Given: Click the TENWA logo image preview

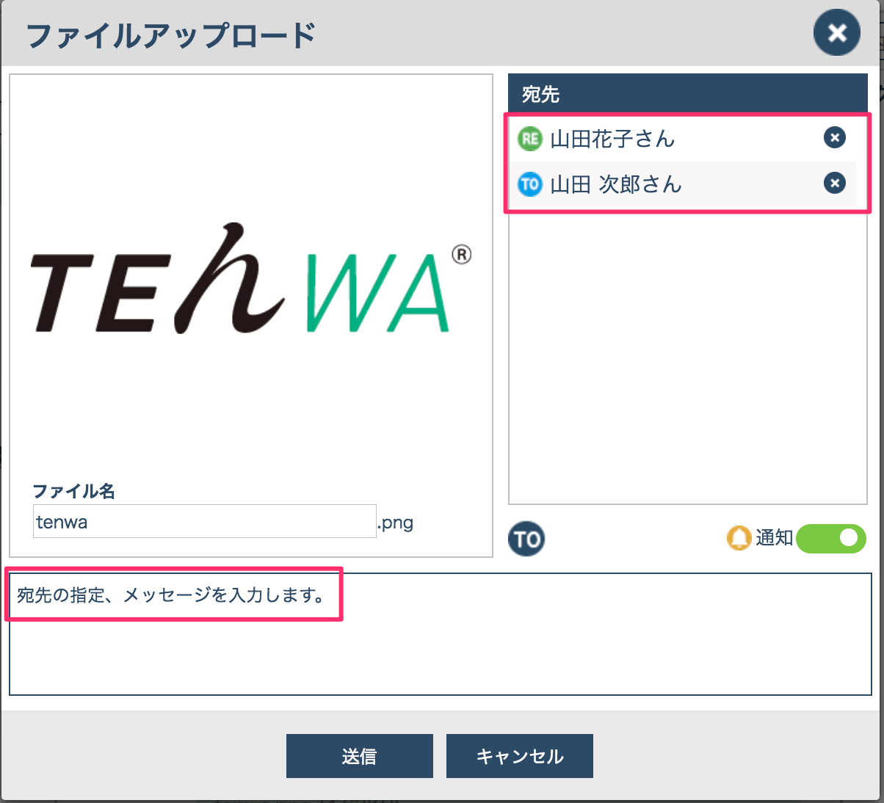Looking at the screenshot, I should pos(250,278).
